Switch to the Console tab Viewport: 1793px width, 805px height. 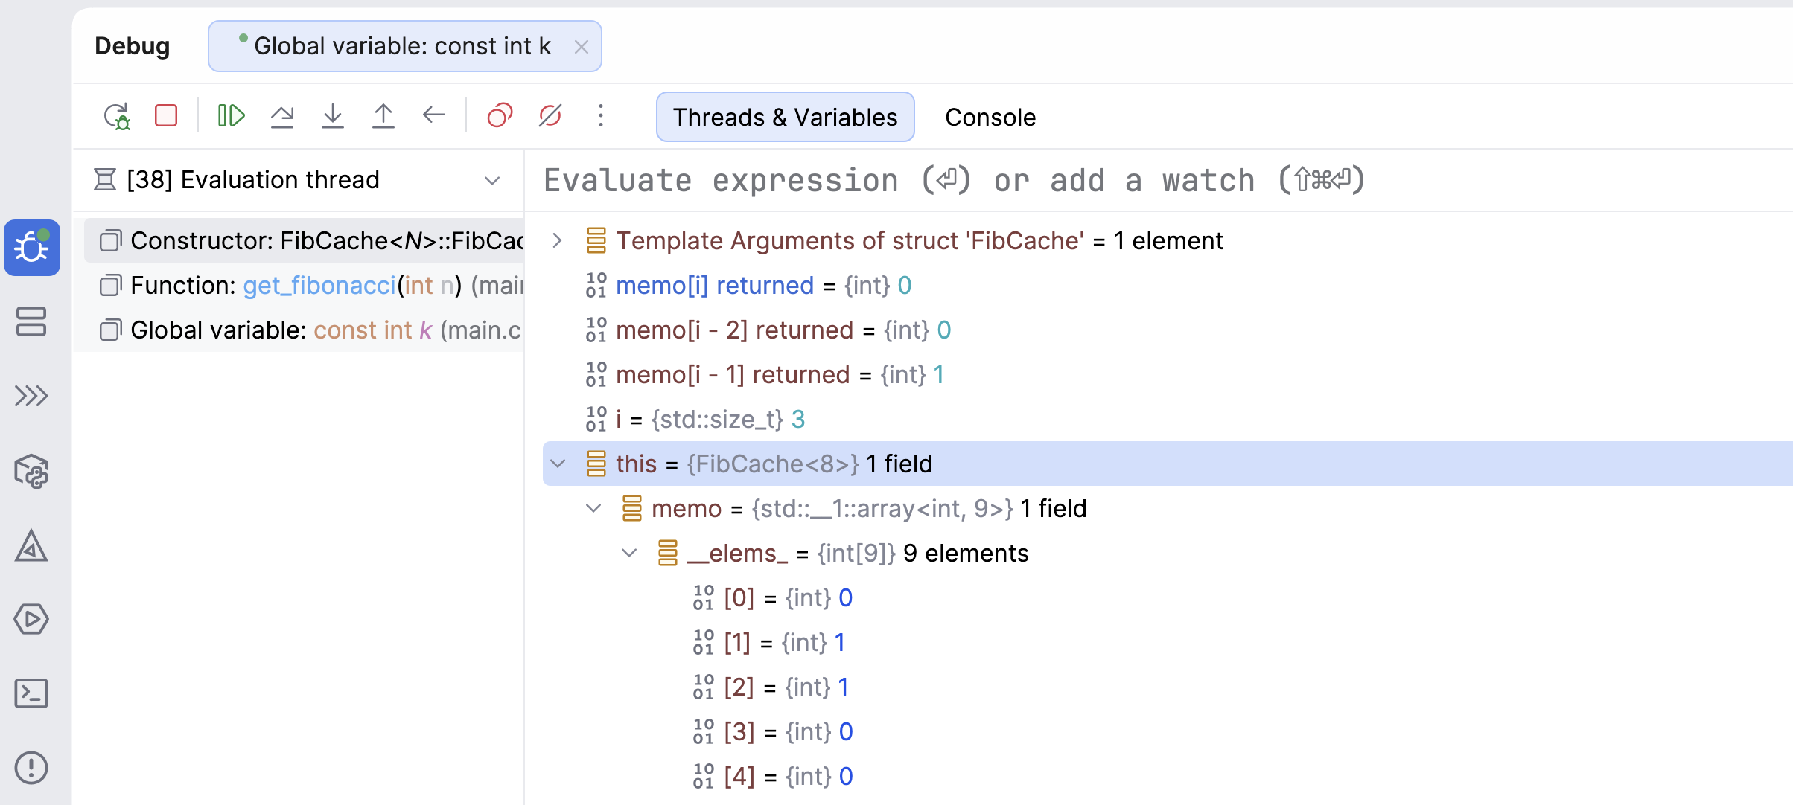pyautogui.click(x=990, y=117)
